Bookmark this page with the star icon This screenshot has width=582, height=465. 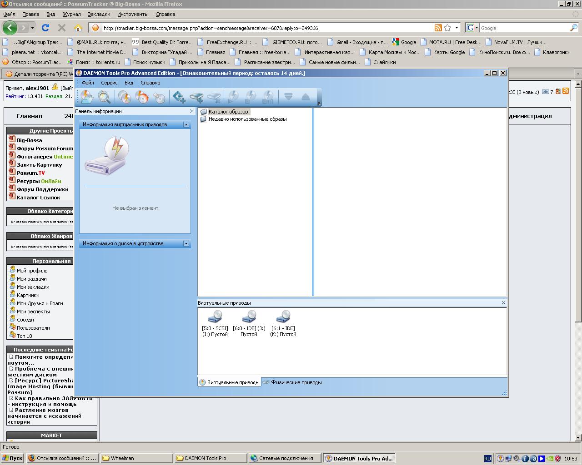point(447,28)
